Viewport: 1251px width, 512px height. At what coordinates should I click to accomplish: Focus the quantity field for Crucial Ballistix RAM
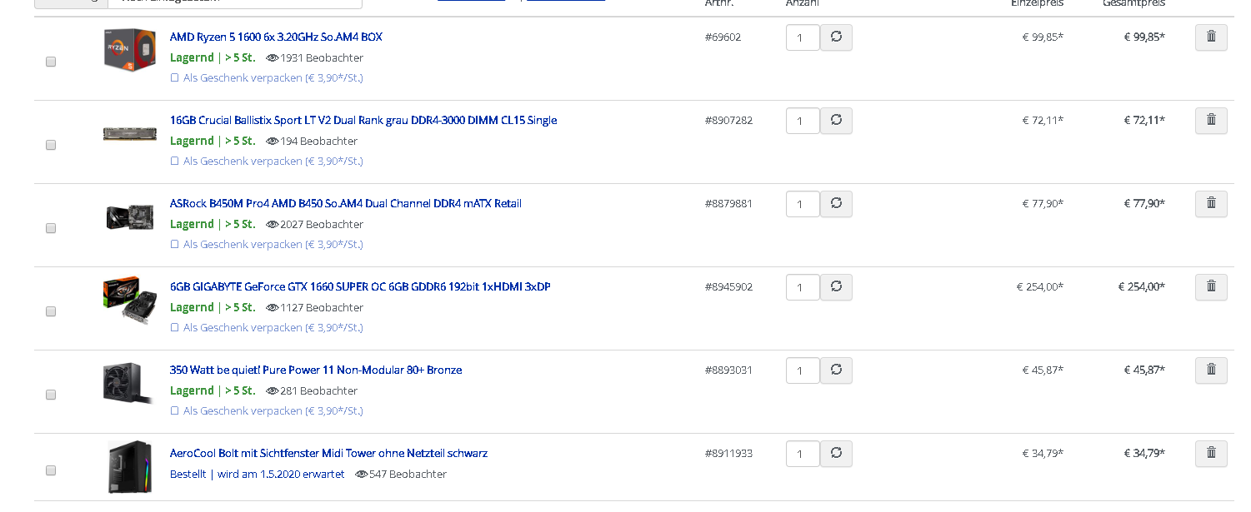(x=802, y=122)
